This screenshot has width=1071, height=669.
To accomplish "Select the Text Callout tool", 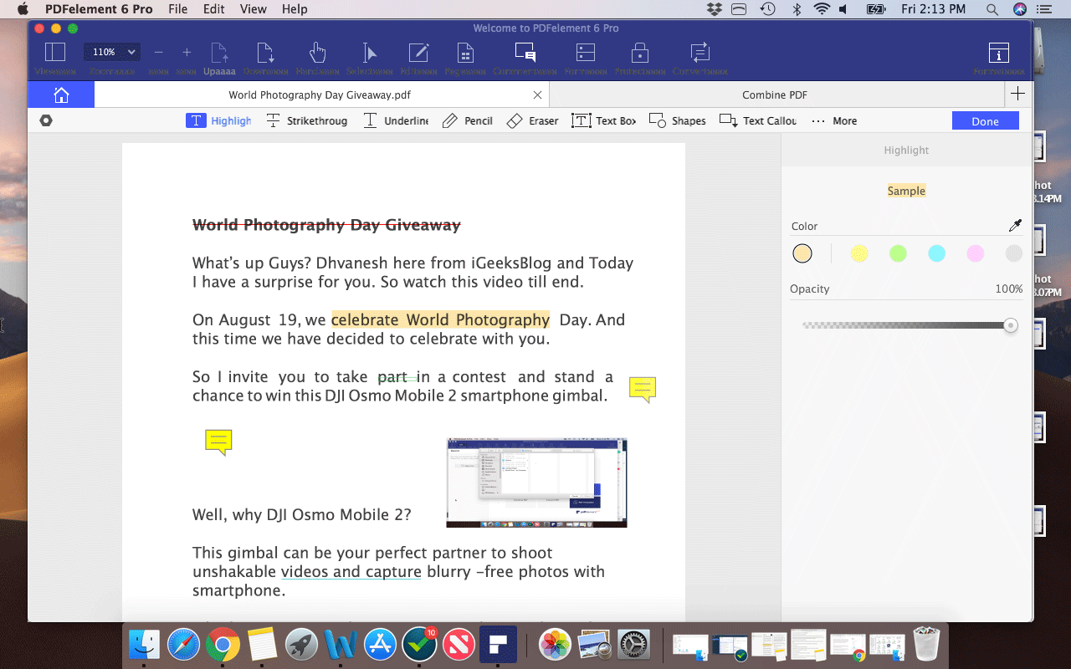I will 758,120.
